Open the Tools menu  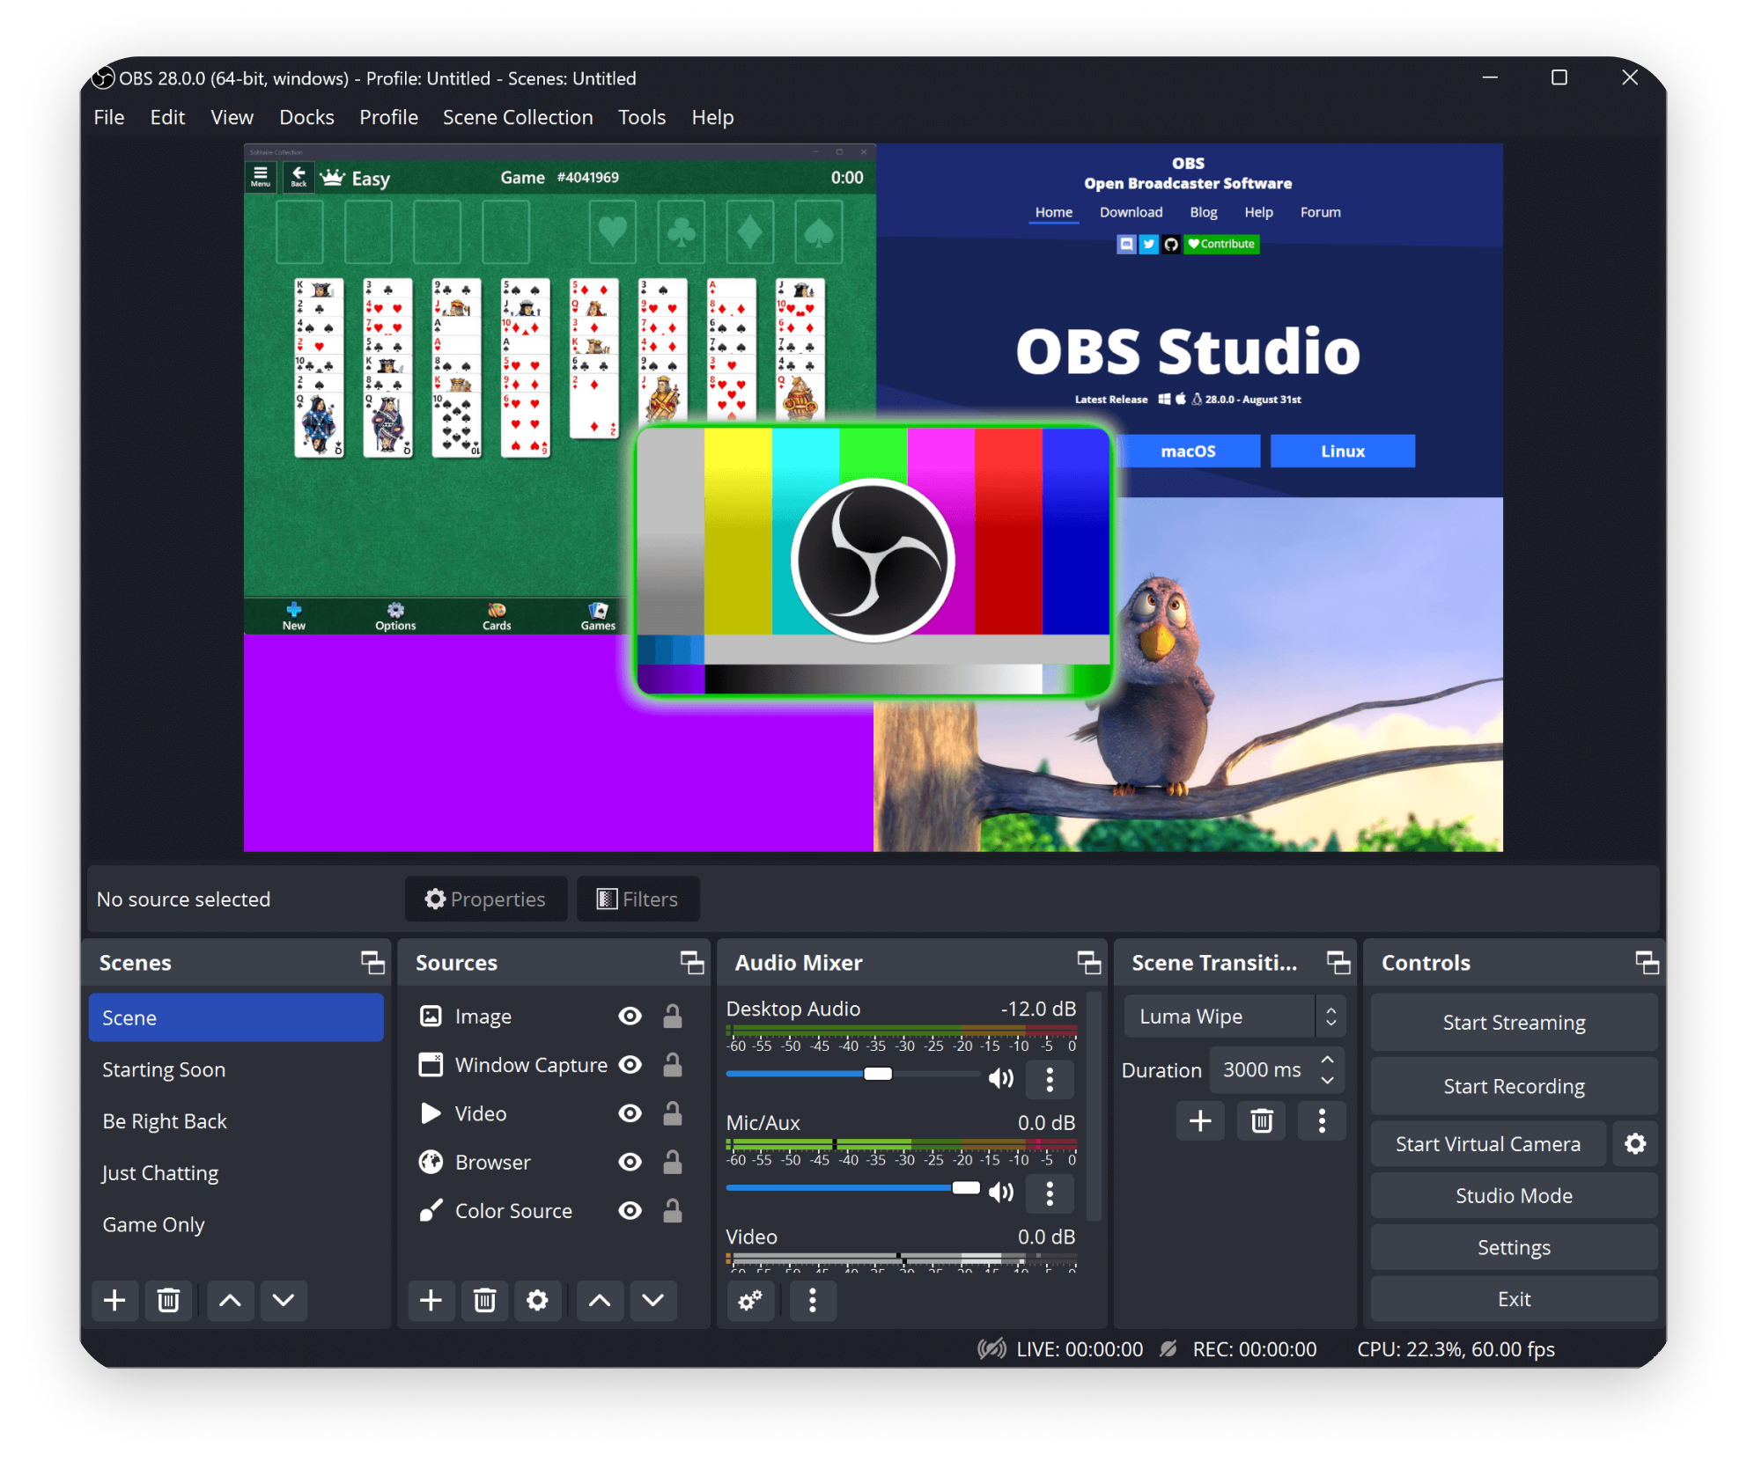pyautogui.click(x=641, y=117)
